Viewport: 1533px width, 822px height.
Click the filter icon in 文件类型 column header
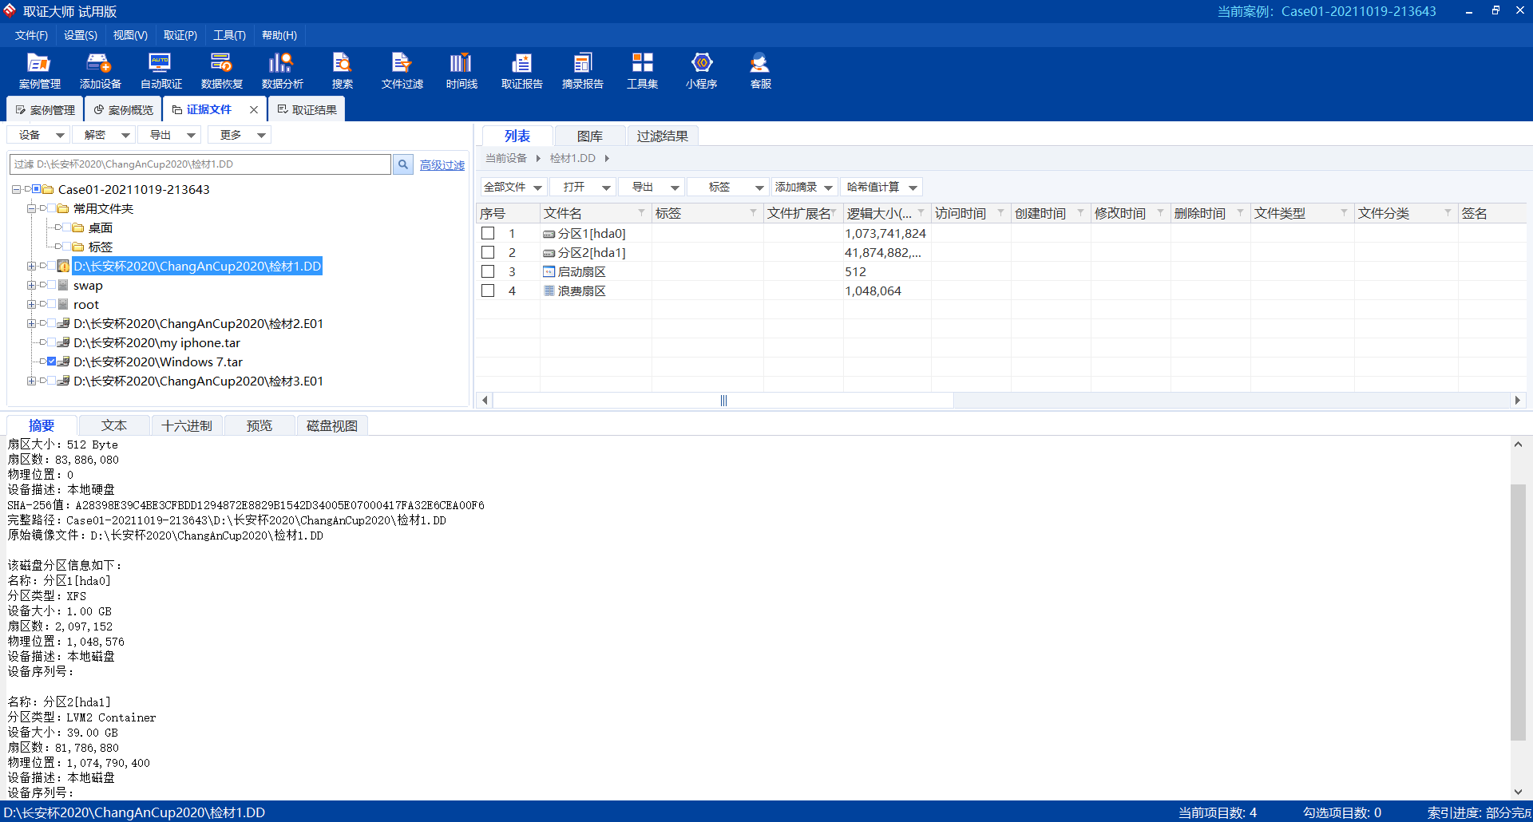coord(1344,213)
